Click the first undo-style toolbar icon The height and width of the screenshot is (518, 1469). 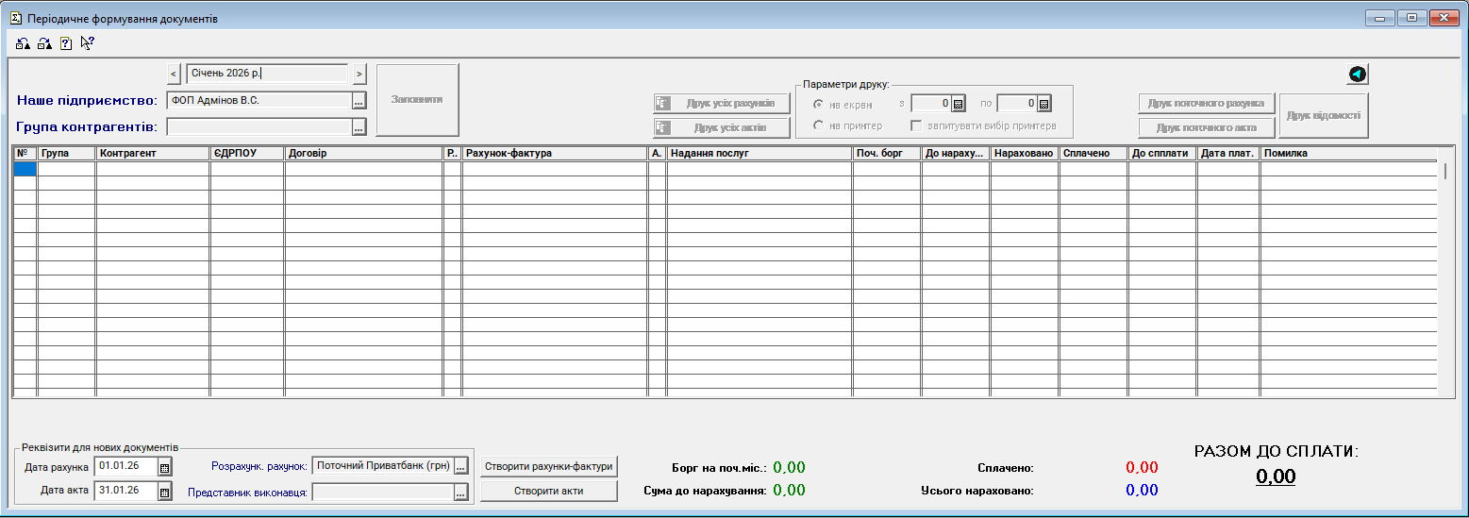tap(24, 42)
